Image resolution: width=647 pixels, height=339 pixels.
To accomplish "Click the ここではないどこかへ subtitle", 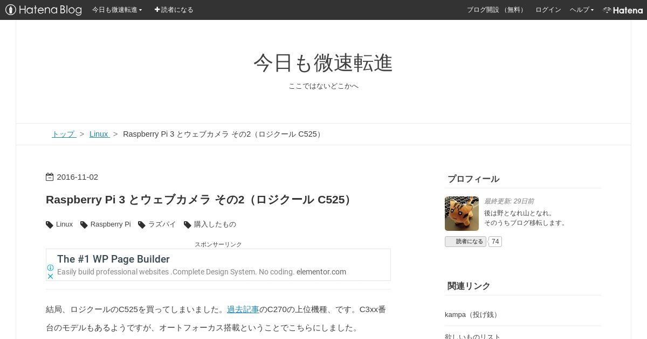I will click(323, 86).
